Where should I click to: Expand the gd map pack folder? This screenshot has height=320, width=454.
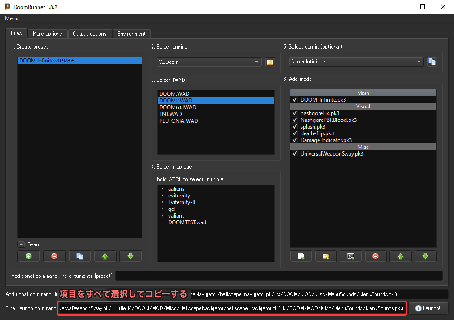(x=162, y=209)
